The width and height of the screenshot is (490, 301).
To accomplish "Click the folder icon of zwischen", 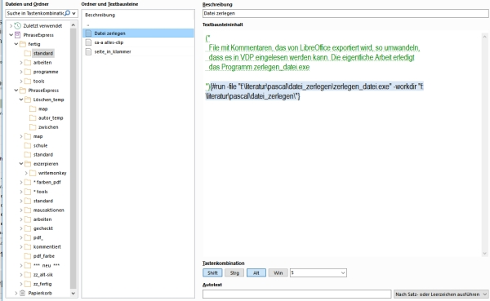I will [33, 127].
